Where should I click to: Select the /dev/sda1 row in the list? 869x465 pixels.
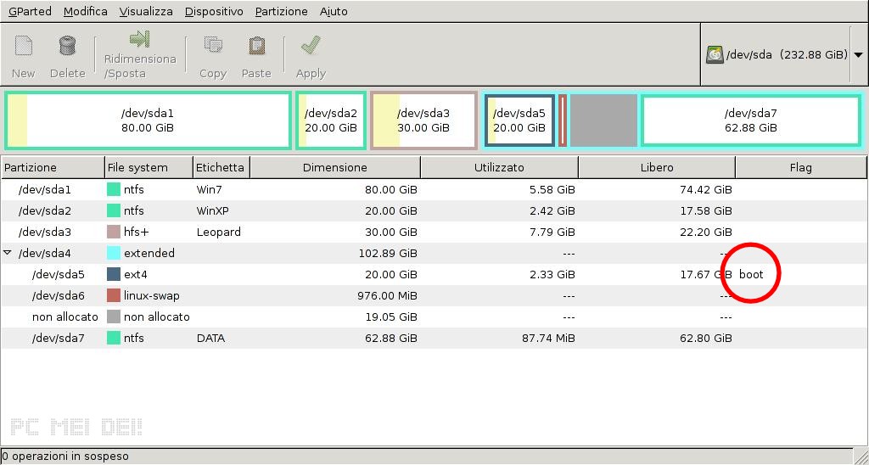pyautogui.click(x=434, y=189)
